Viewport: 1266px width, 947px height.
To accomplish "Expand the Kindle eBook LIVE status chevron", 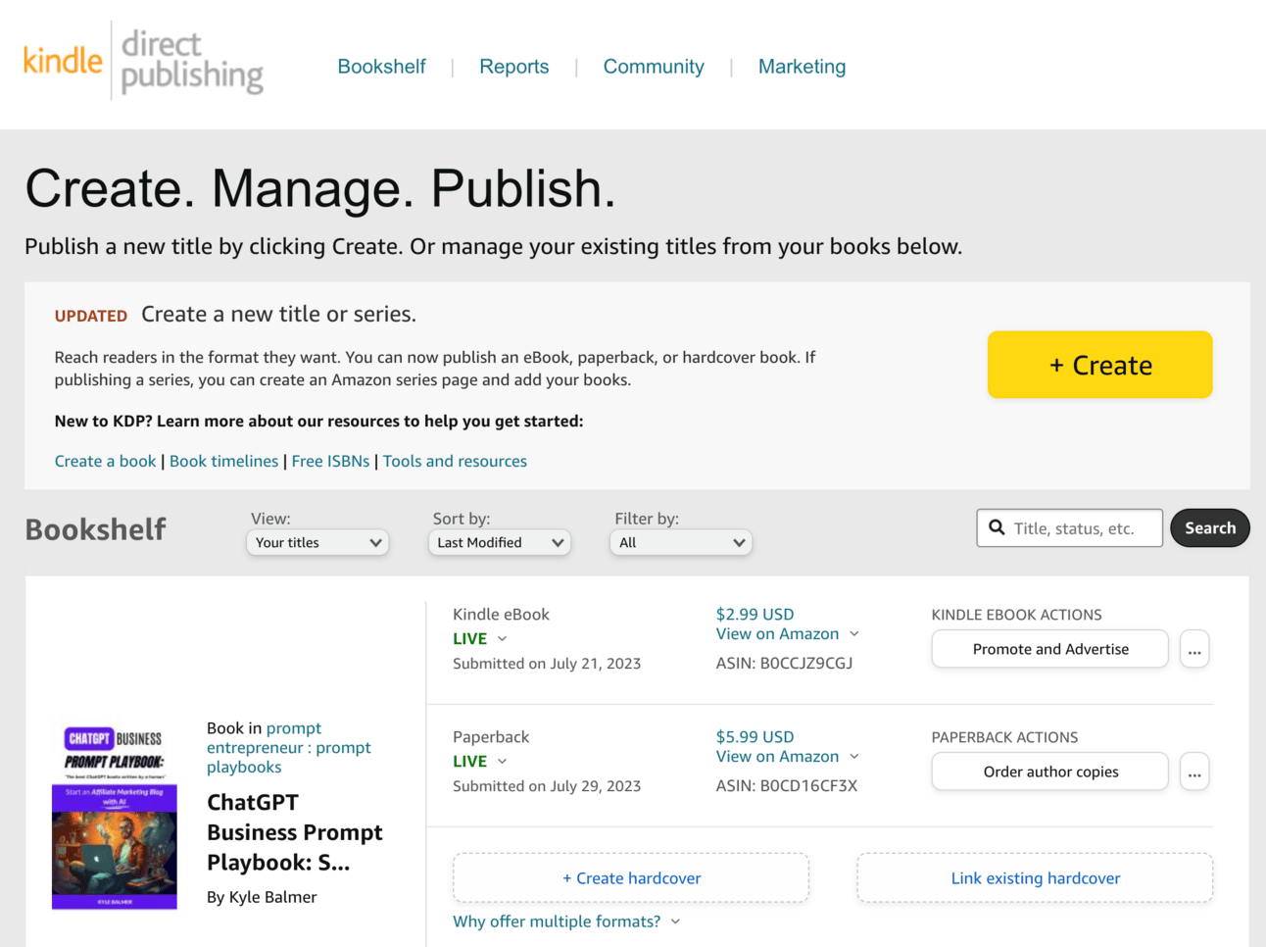I will pyautogui.click(x=503, y=639).
